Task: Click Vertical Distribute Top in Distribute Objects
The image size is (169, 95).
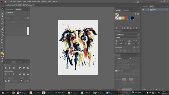Action: point(6,74)
